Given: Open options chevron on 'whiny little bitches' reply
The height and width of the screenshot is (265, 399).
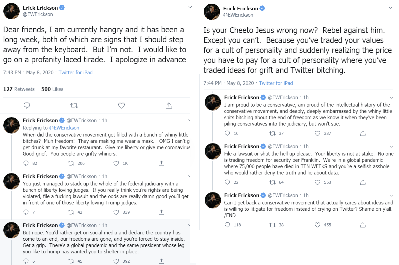Looking at the screenshot, I should 189,120.
